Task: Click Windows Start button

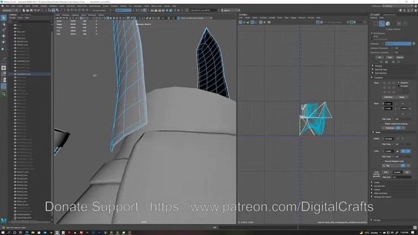Action: 3,232
